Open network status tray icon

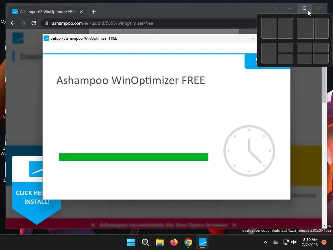(x=286, y=242)
